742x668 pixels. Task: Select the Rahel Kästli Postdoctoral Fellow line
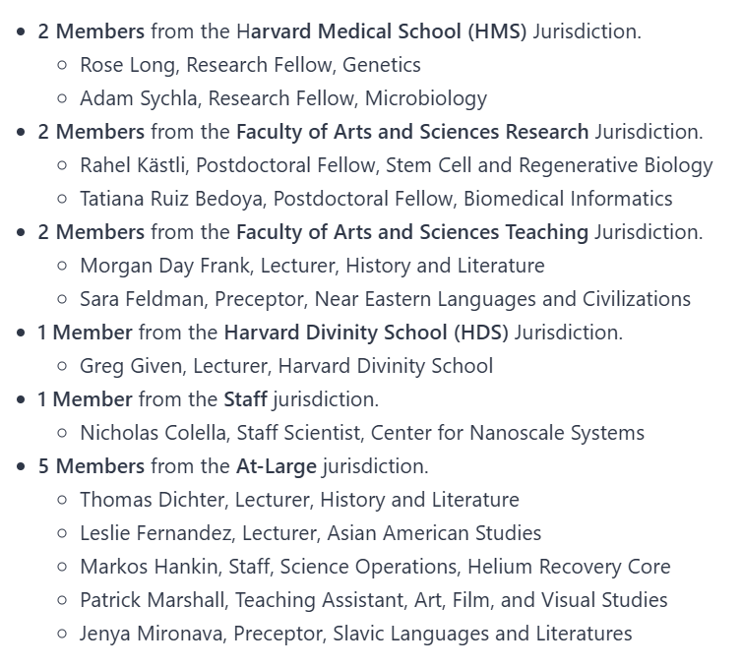(x=396, y=165)
